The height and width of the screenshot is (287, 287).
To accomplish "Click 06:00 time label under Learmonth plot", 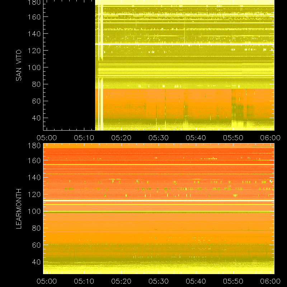I will click(x=270, y=281).
